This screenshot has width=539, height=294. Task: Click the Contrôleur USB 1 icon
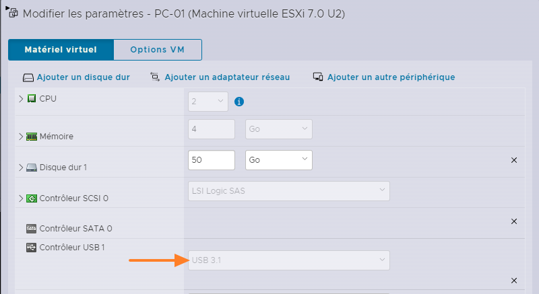pyautogui.click(x=31, y=248)
